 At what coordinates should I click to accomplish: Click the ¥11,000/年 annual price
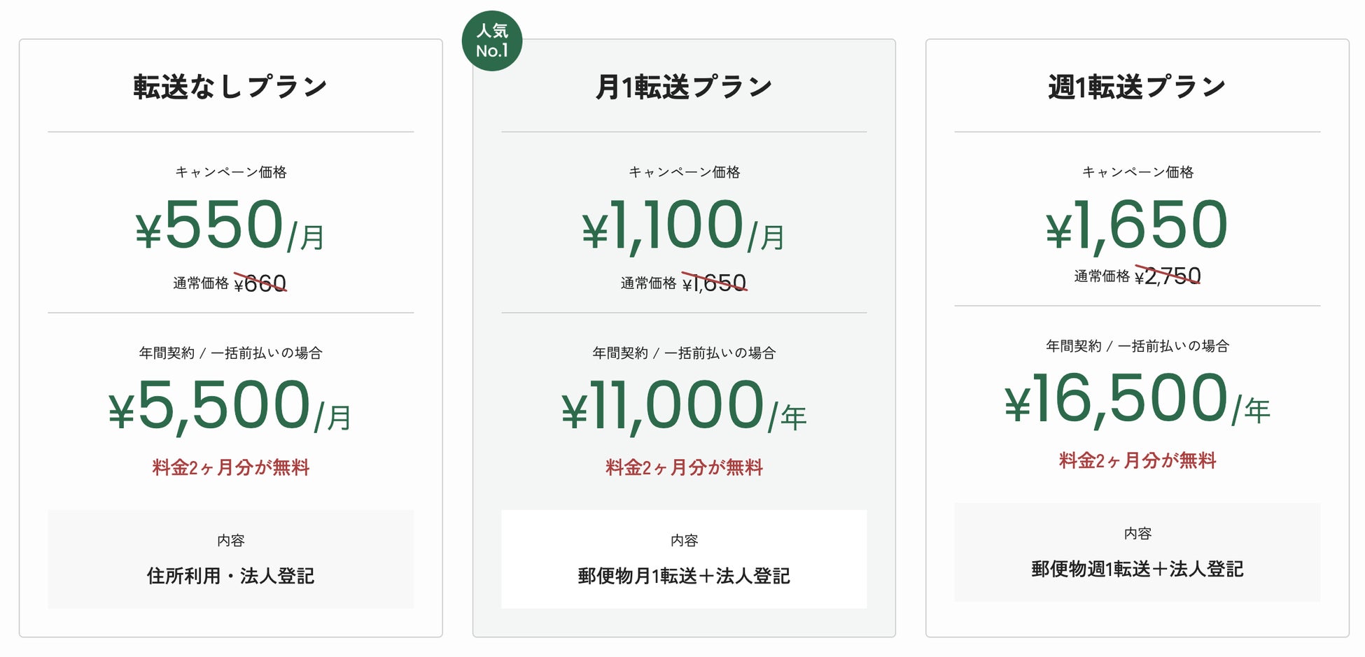[684, 406]
